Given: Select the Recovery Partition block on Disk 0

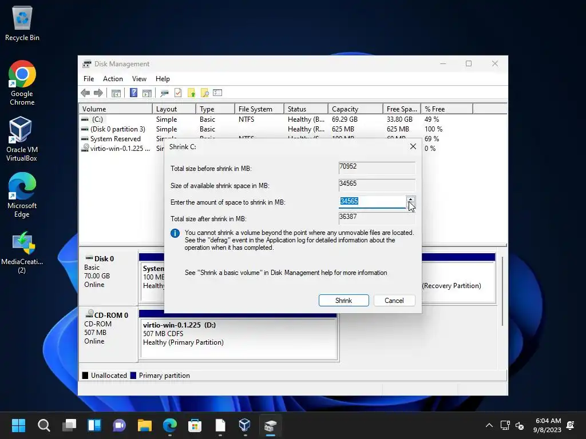Looking at the screenshot, I should (x=458, y=282).
